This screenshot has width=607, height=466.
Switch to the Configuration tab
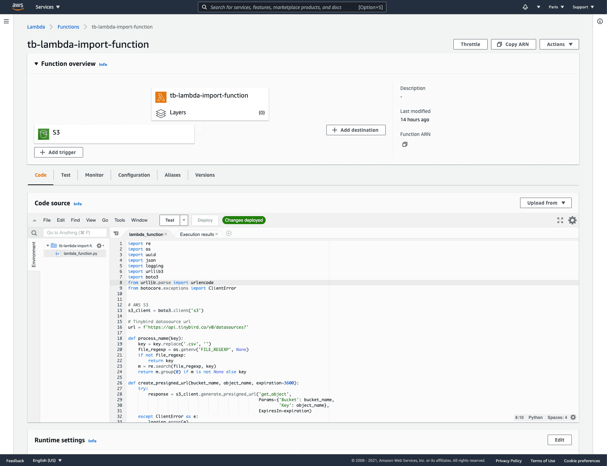click(x=134, y=175)
